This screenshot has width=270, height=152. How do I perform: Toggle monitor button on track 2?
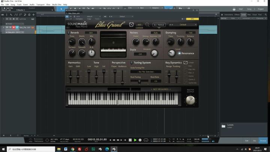pos(17,27)
